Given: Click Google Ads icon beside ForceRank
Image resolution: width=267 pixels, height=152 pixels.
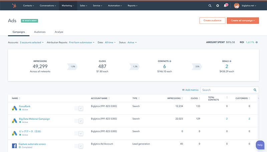Looking at the screenshot, I should [x=14, y=108].
